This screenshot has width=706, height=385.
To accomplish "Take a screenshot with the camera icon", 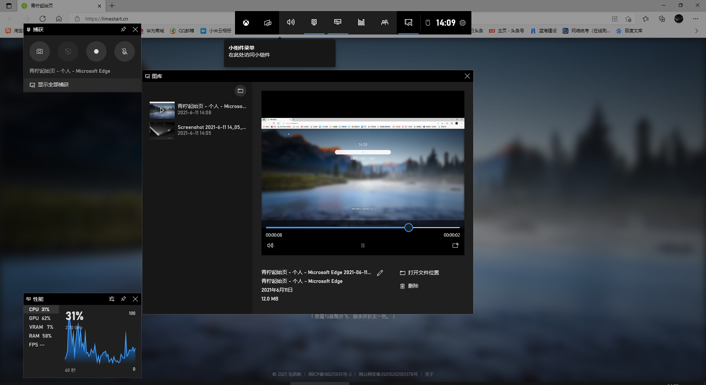I will tap(39, 51).
